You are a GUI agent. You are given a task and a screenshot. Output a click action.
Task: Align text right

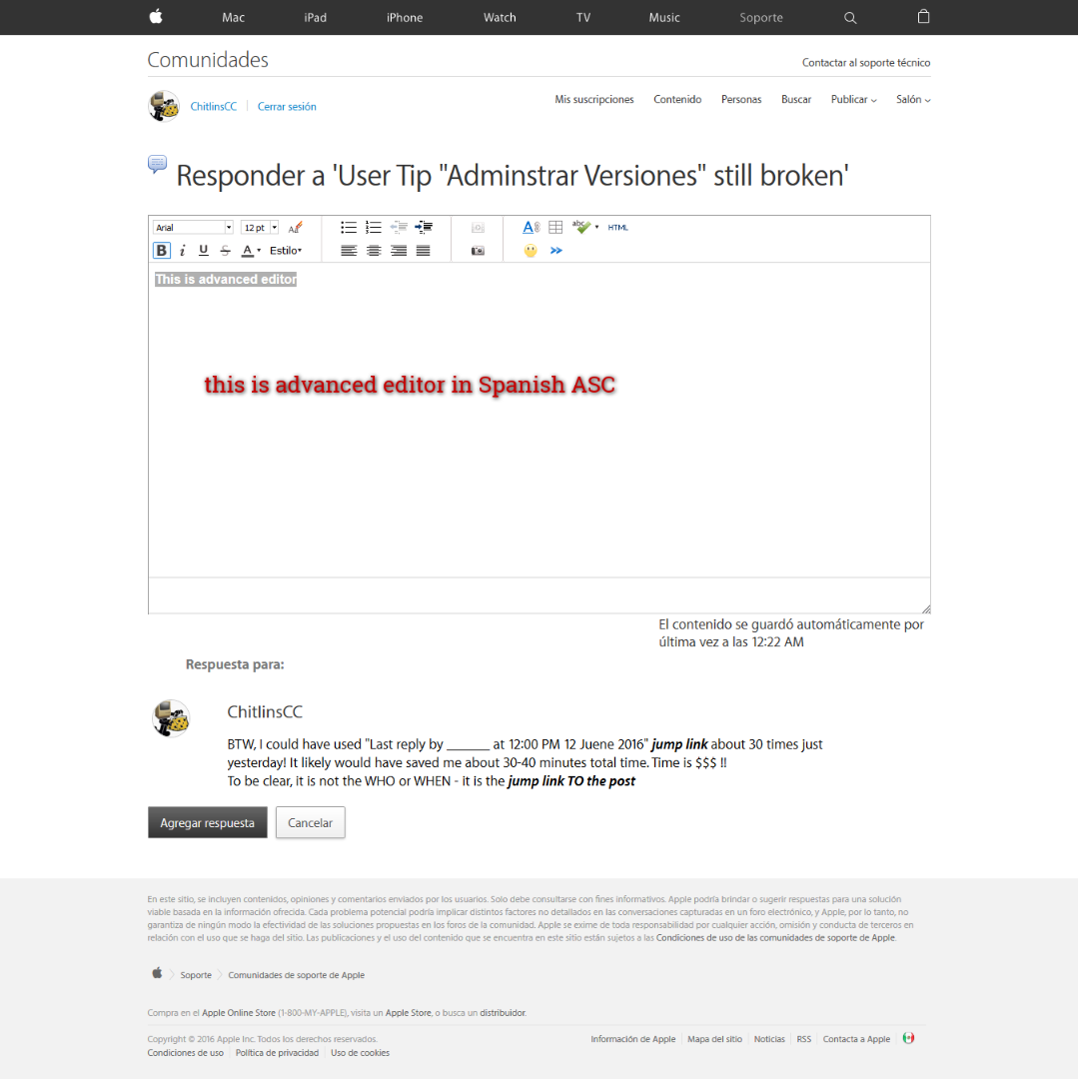(399, 251)
